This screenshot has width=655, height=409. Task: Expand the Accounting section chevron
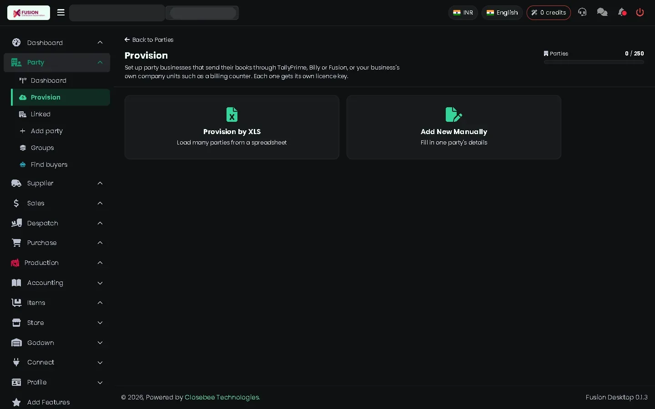tap(100, 283)
